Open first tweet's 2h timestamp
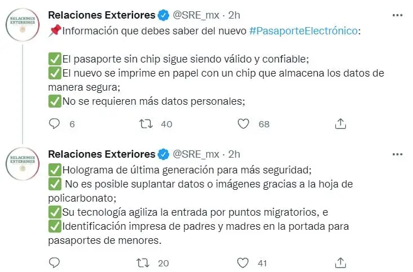 [234, 15]
